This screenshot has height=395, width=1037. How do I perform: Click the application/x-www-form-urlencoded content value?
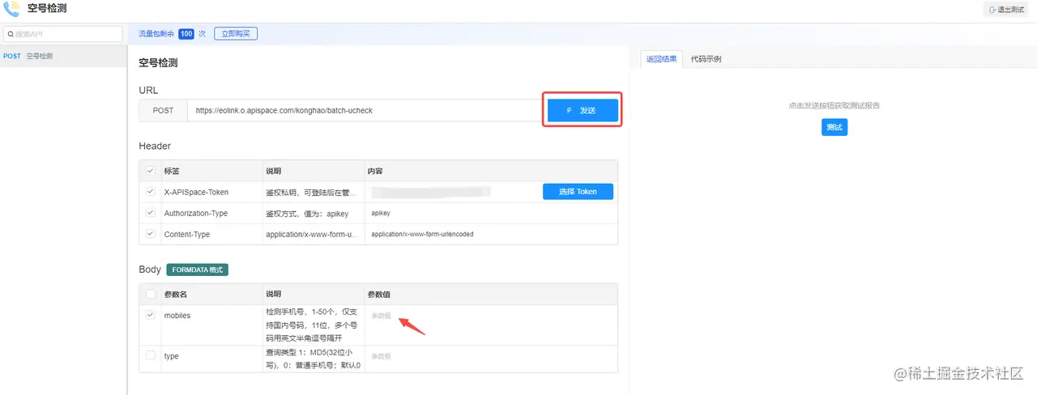pyautogui.click(x=422, y=234)
